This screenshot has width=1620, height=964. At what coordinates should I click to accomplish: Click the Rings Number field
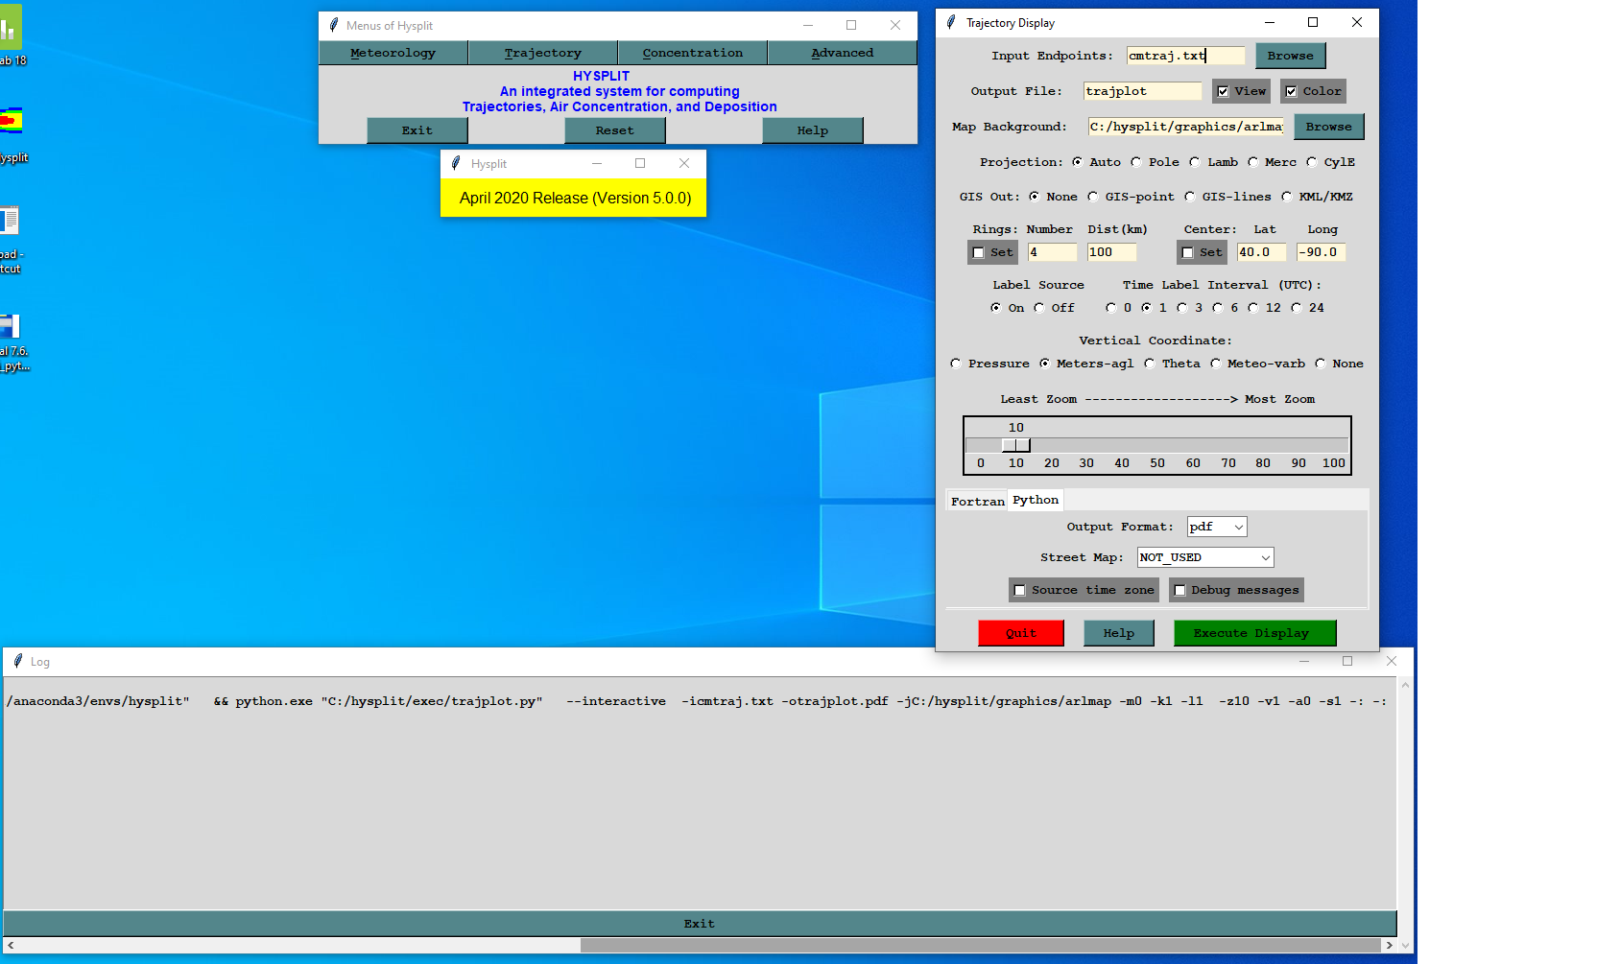(1052, 252)
